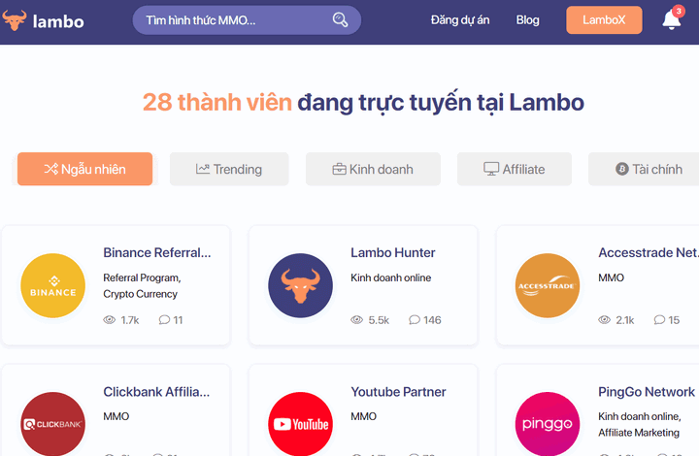Open the notifications bell
Viewport: 699px width, 456px height.
(x=671, y=20)
